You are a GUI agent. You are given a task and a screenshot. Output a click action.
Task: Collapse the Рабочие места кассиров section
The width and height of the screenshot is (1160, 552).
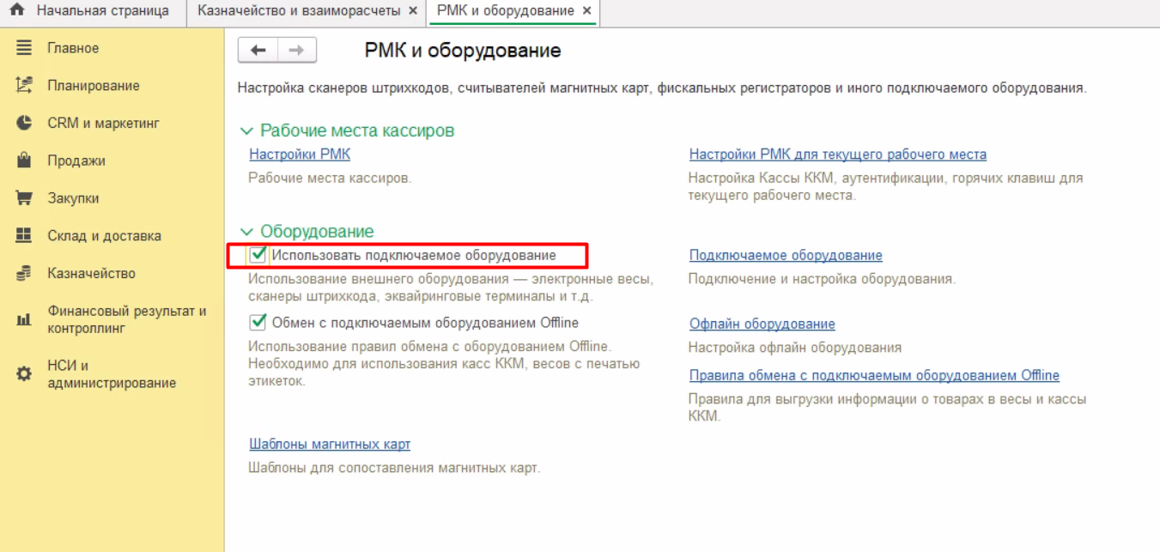click(247, 131)
